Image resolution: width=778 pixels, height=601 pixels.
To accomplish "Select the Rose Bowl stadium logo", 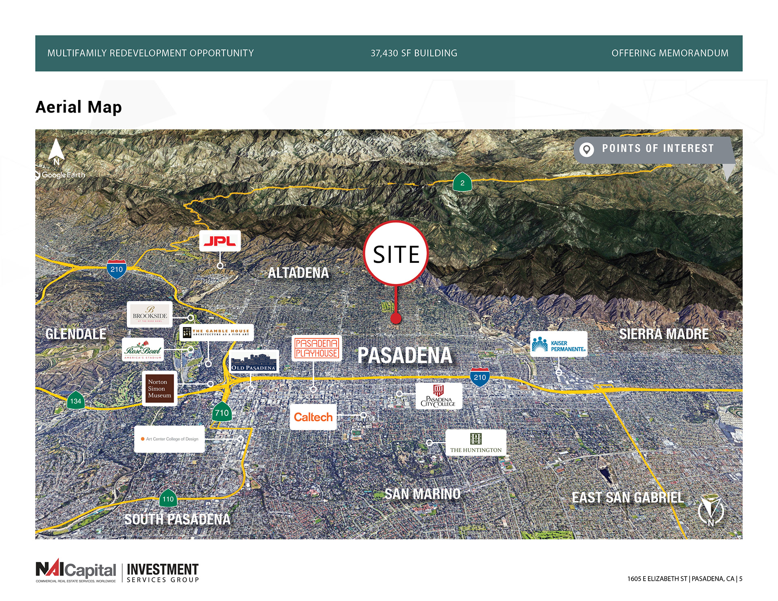I will click(x=143, y=350).
